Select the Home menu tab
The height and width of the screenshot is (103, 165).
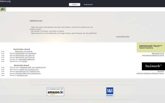[x=75, y=4]
